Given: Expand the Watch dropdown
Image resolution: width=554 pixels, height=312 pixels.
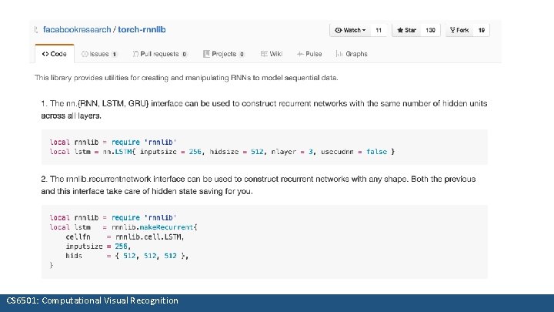Looking at the screenshot, I should (x=350, y=30).
